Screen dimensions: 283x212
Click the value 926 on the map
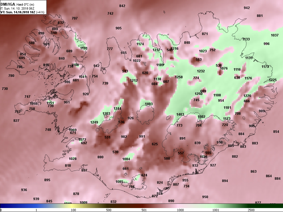point(131,118)
